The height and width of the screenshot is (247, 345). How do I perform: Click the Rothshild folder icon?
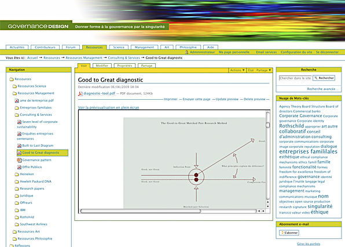tap(17, 217)
